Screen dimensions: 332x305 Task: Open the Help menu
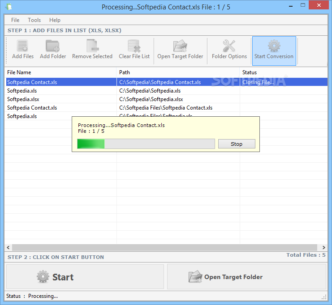tap(55, 20)
